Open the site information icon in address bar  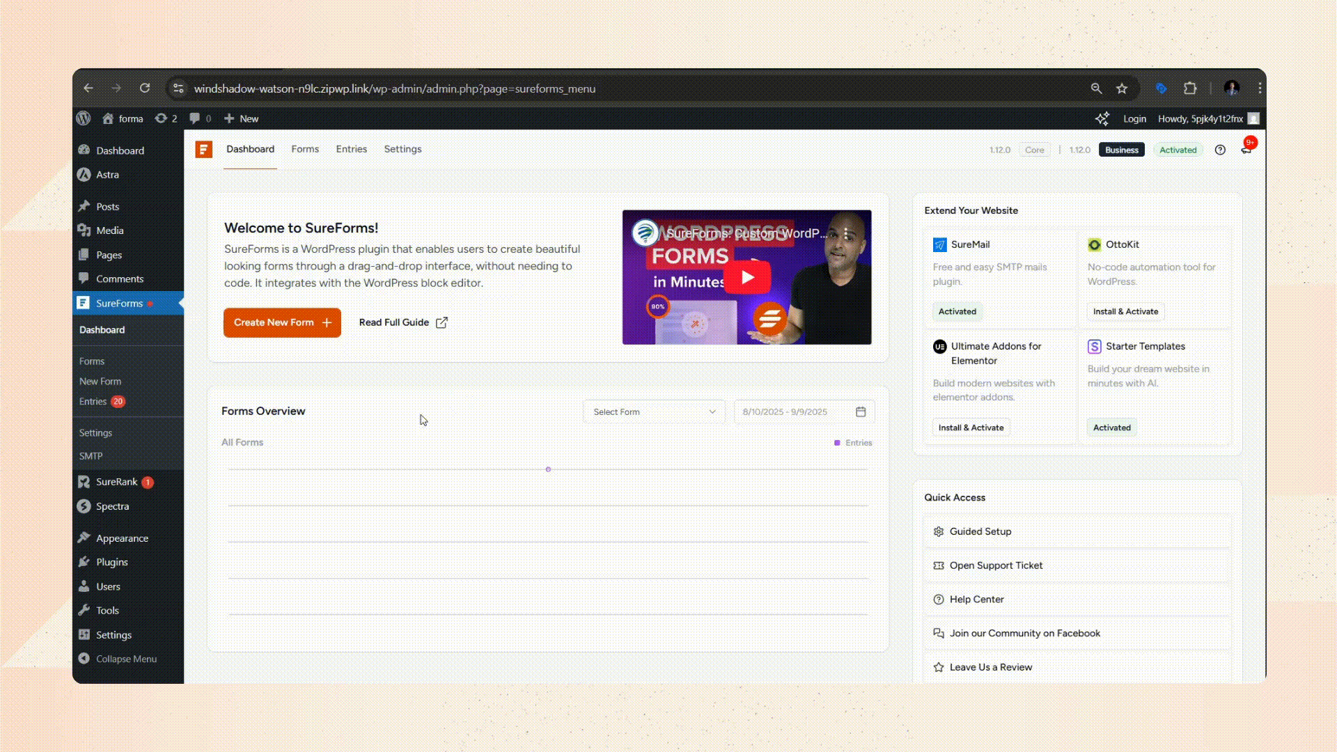(178, 88)
